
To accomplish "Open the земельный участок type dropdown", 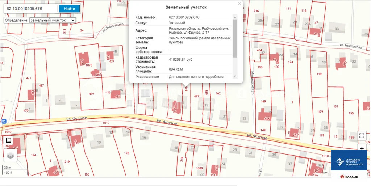I will click(x=53, y=20).
